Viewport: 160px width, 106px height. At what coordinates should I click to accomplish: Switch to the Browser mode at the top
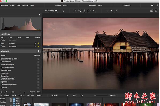[x=58, y=5]
